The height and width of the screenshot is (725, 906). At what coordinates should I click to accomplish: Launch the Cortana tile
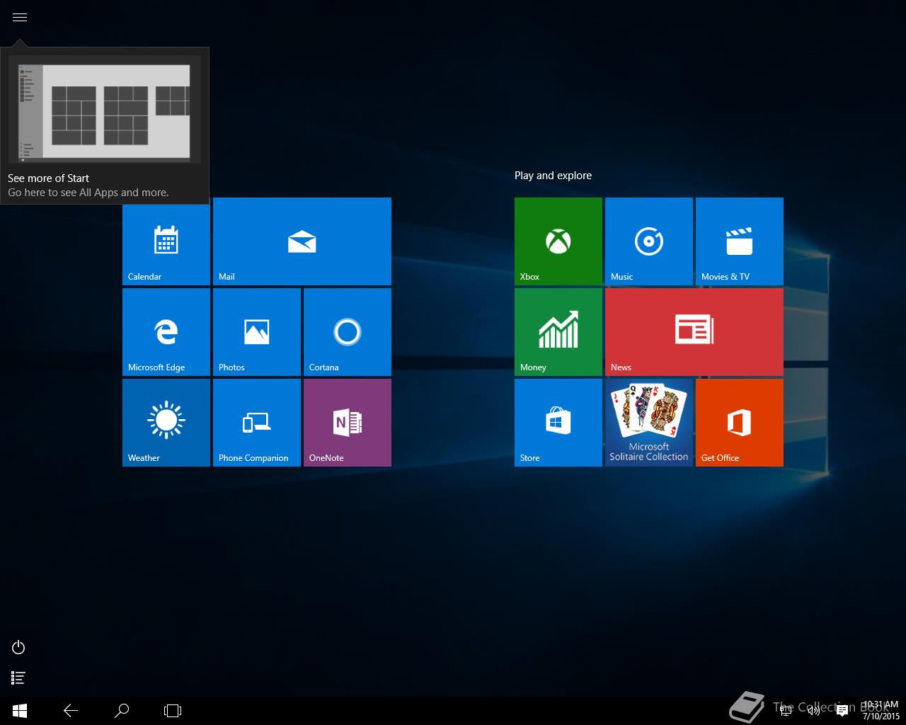tap(348, 332)
